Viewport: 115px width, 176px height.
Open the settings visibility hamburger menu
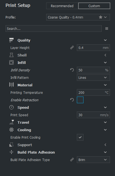tap(107, 29)
